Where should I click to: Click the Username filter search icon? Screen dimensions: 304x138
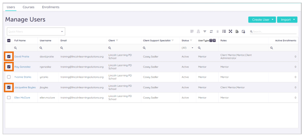tap(41, 48)
